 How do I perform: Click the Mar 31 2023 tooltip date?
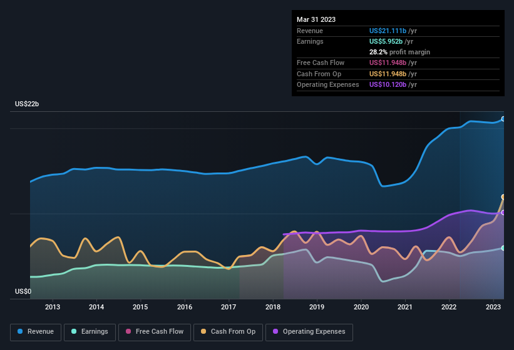pos(316,19)
